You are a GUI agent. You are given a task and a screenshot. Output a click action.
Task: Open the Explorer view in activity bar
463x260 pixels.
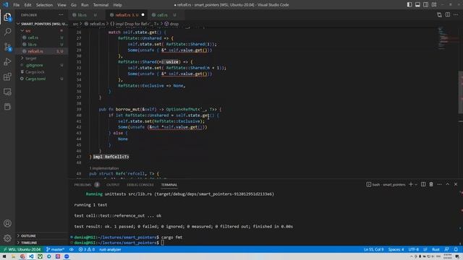tap(7, 17)
